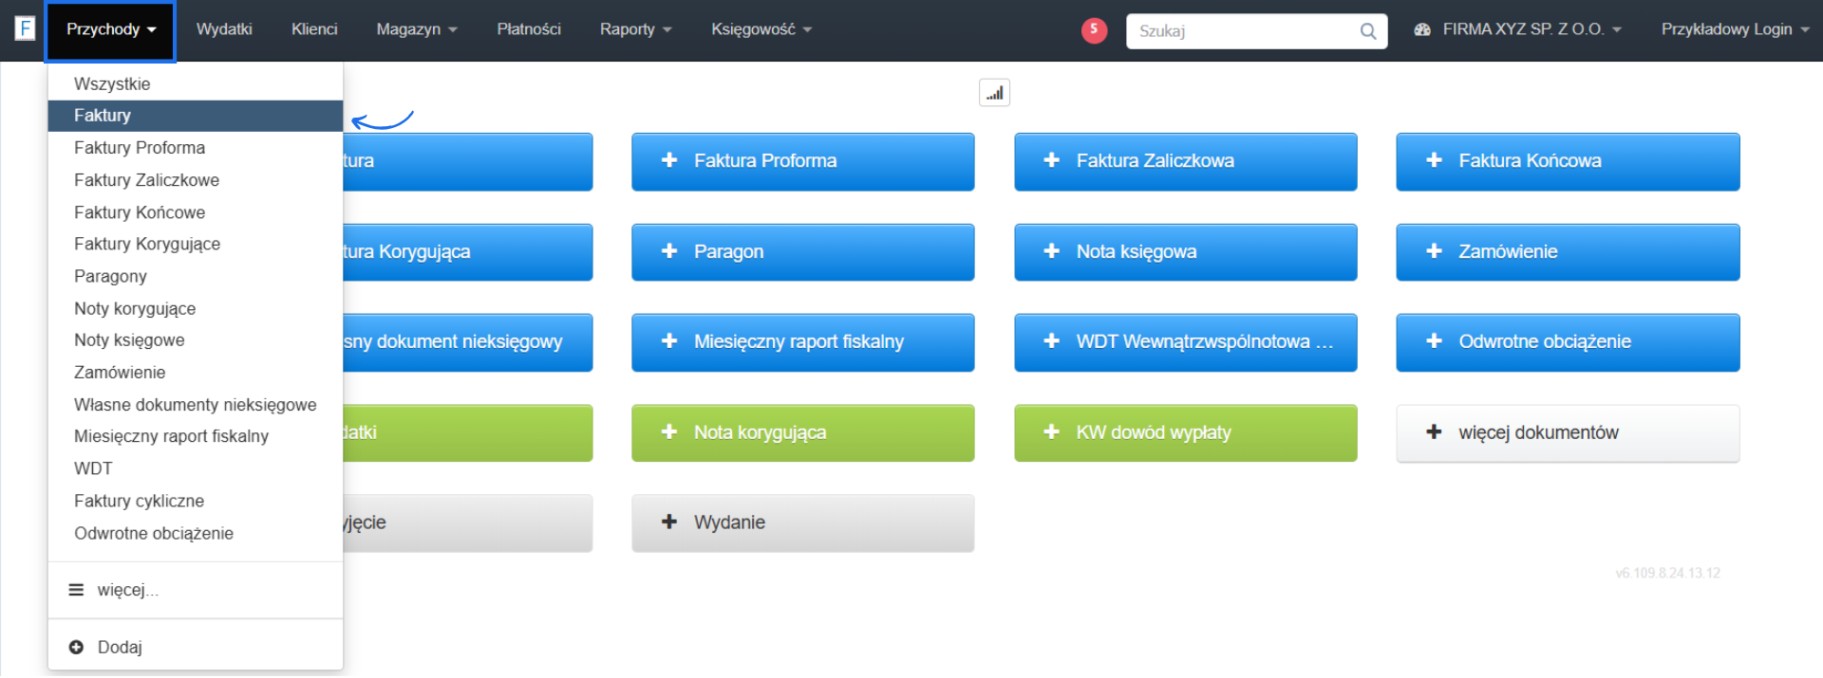Select Paragony from the menu
The height and width of the screenshot is (678, 1823).
(196, 276)
